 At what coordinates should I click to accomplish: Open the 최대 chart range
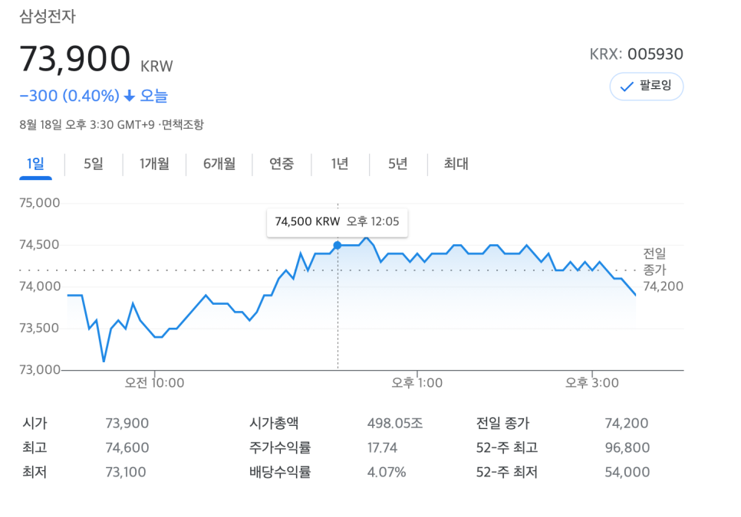456,164
